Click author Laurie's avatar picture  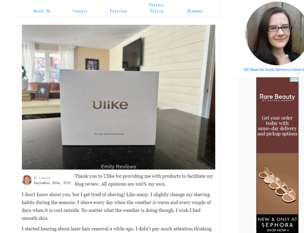[x=27, y=180]
